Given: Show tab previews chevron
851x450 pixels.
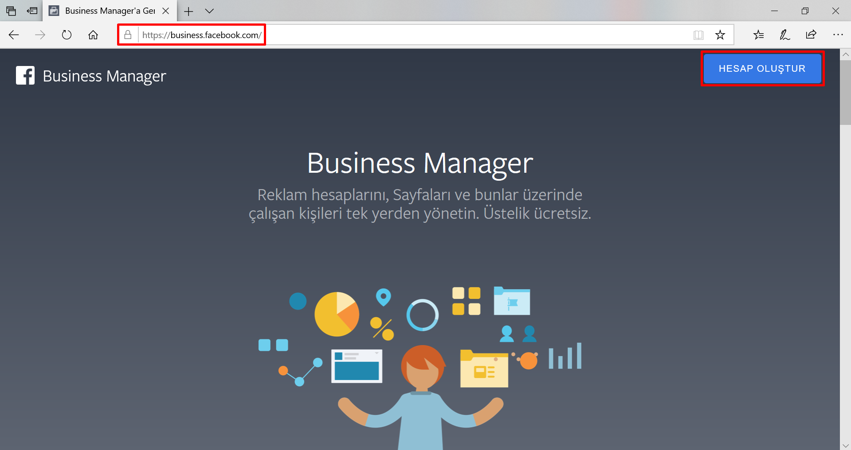Looking at the screenshot, I should 209,11.
